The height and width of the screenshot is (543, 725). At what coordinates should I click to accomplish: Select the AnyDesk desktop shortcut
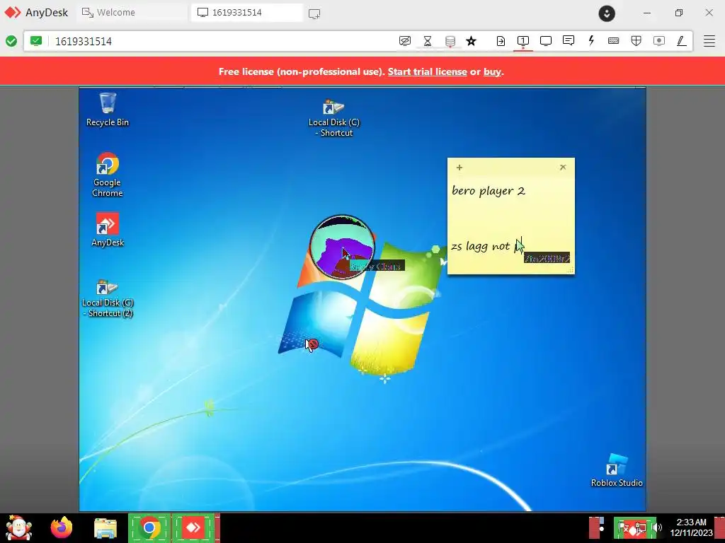tap(108, 230)
